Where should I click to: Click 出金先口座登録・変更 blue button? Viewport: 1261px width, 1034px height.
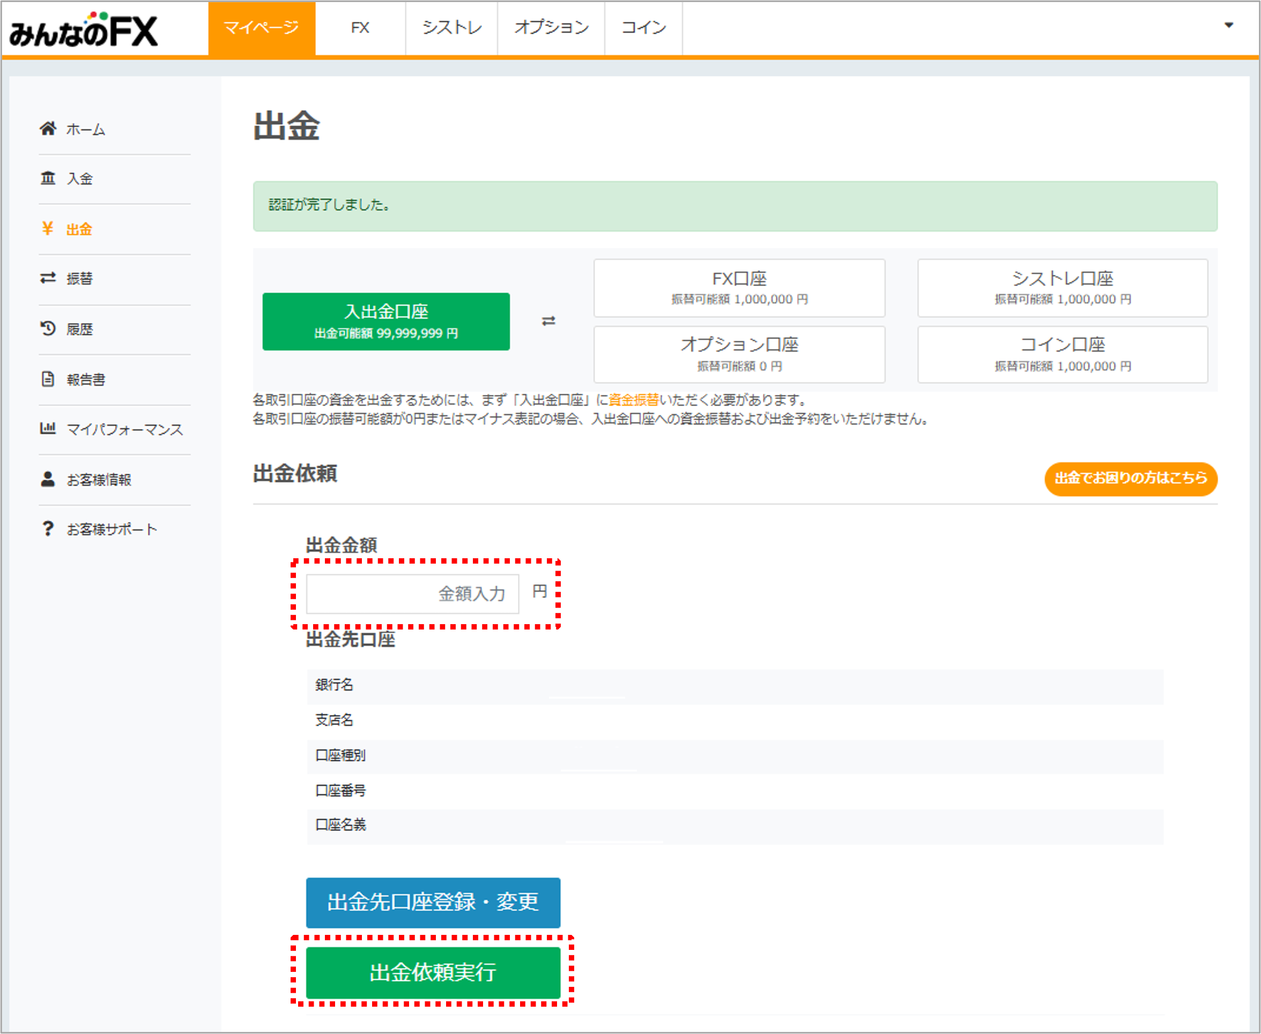(x=433, y=902)
